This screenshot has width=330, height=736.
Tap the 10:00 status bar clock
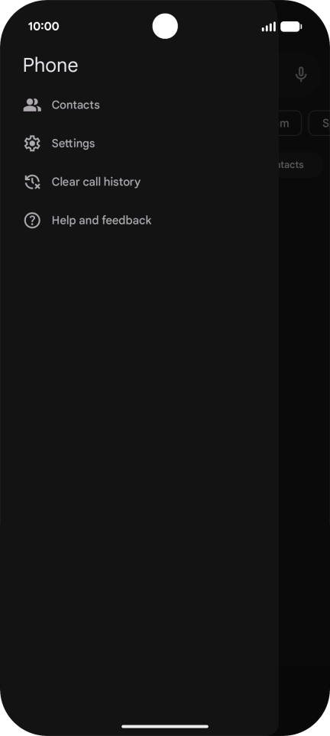pos(44,27)
